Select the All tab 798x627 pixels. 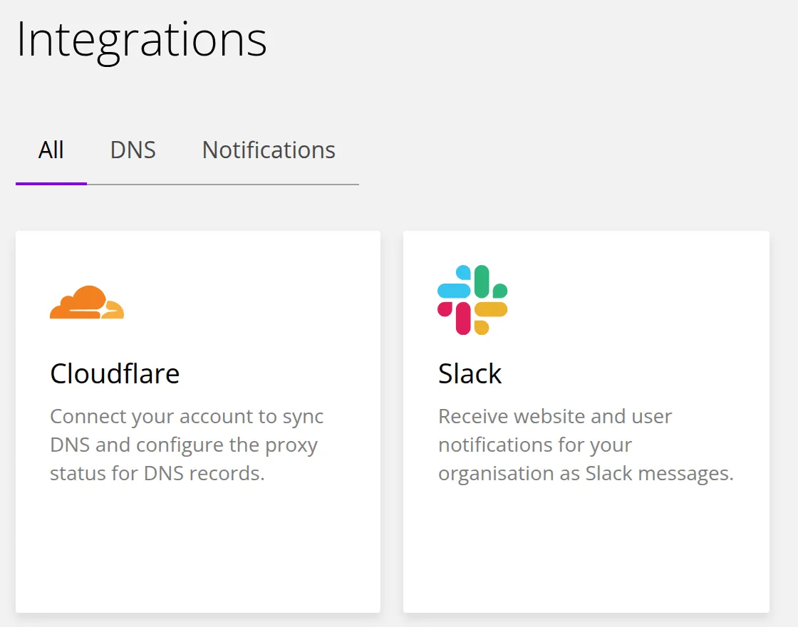[51, 150]
